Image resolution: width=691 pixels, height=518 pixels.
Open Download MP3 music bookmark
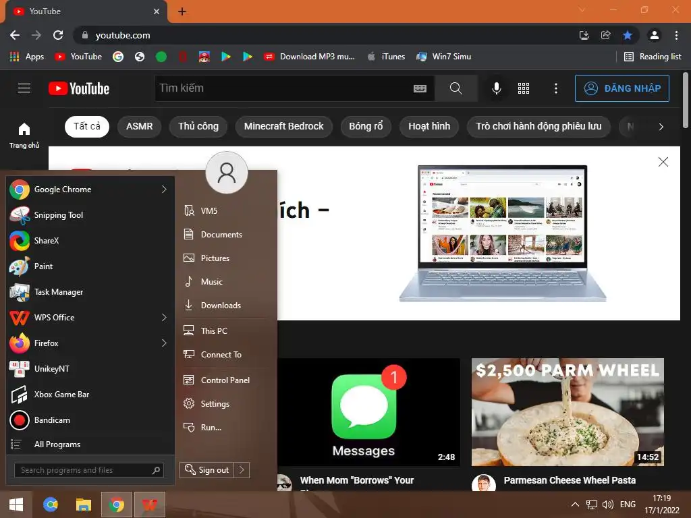[x=309, y=57]
